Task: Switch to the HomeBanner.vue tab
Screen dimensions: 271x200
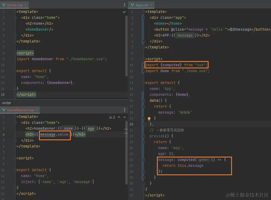Action: pyautogui.click(x=20, y=110)
